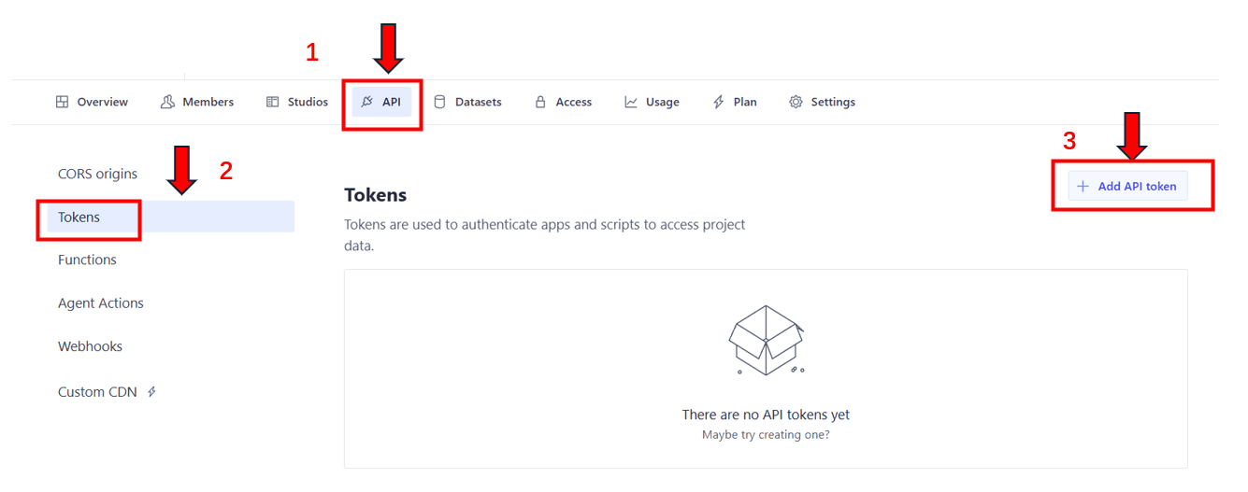The image size is (1248, 492).
Task: Open Custom CDN in the sidebar
Action: coord(97,392)
